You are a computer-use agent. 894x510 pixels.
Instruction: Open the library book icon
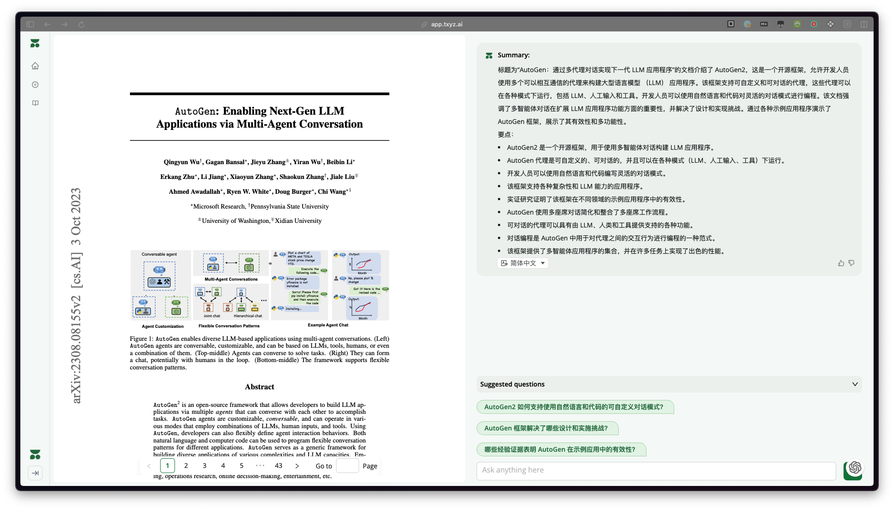(x=35, y=103)
